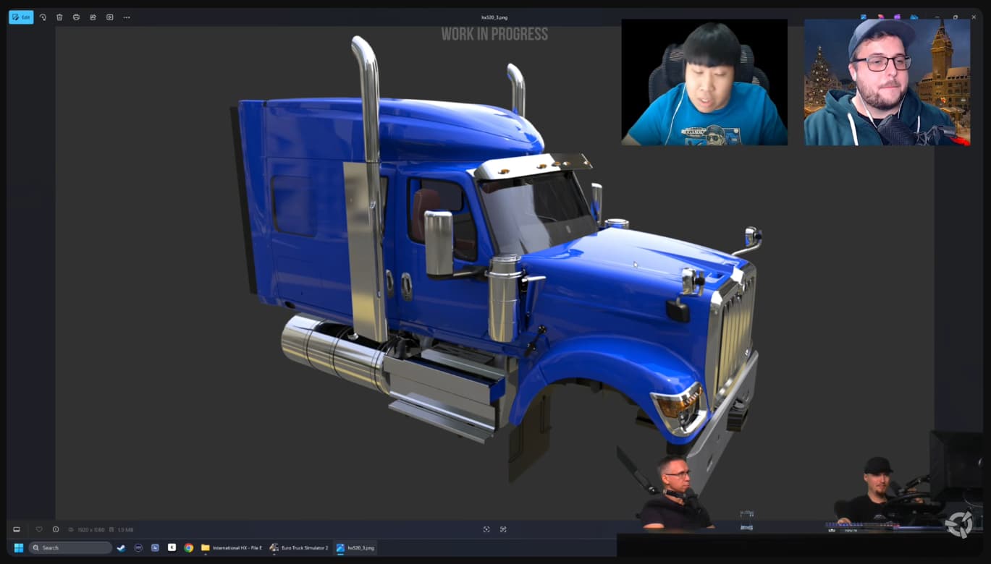
Task: Launch Google Chrome from the taskbar
Action: click(x=188, y=547)
